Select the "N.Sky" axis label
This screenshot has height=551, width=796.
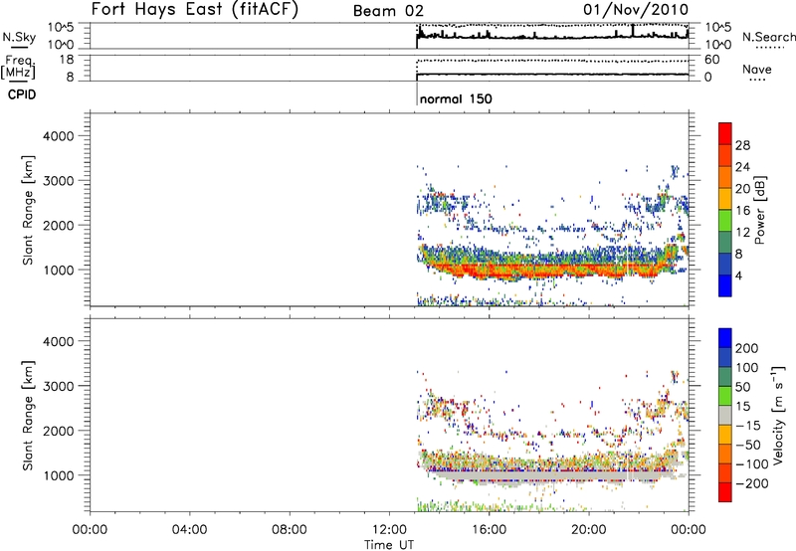(19, 37)
